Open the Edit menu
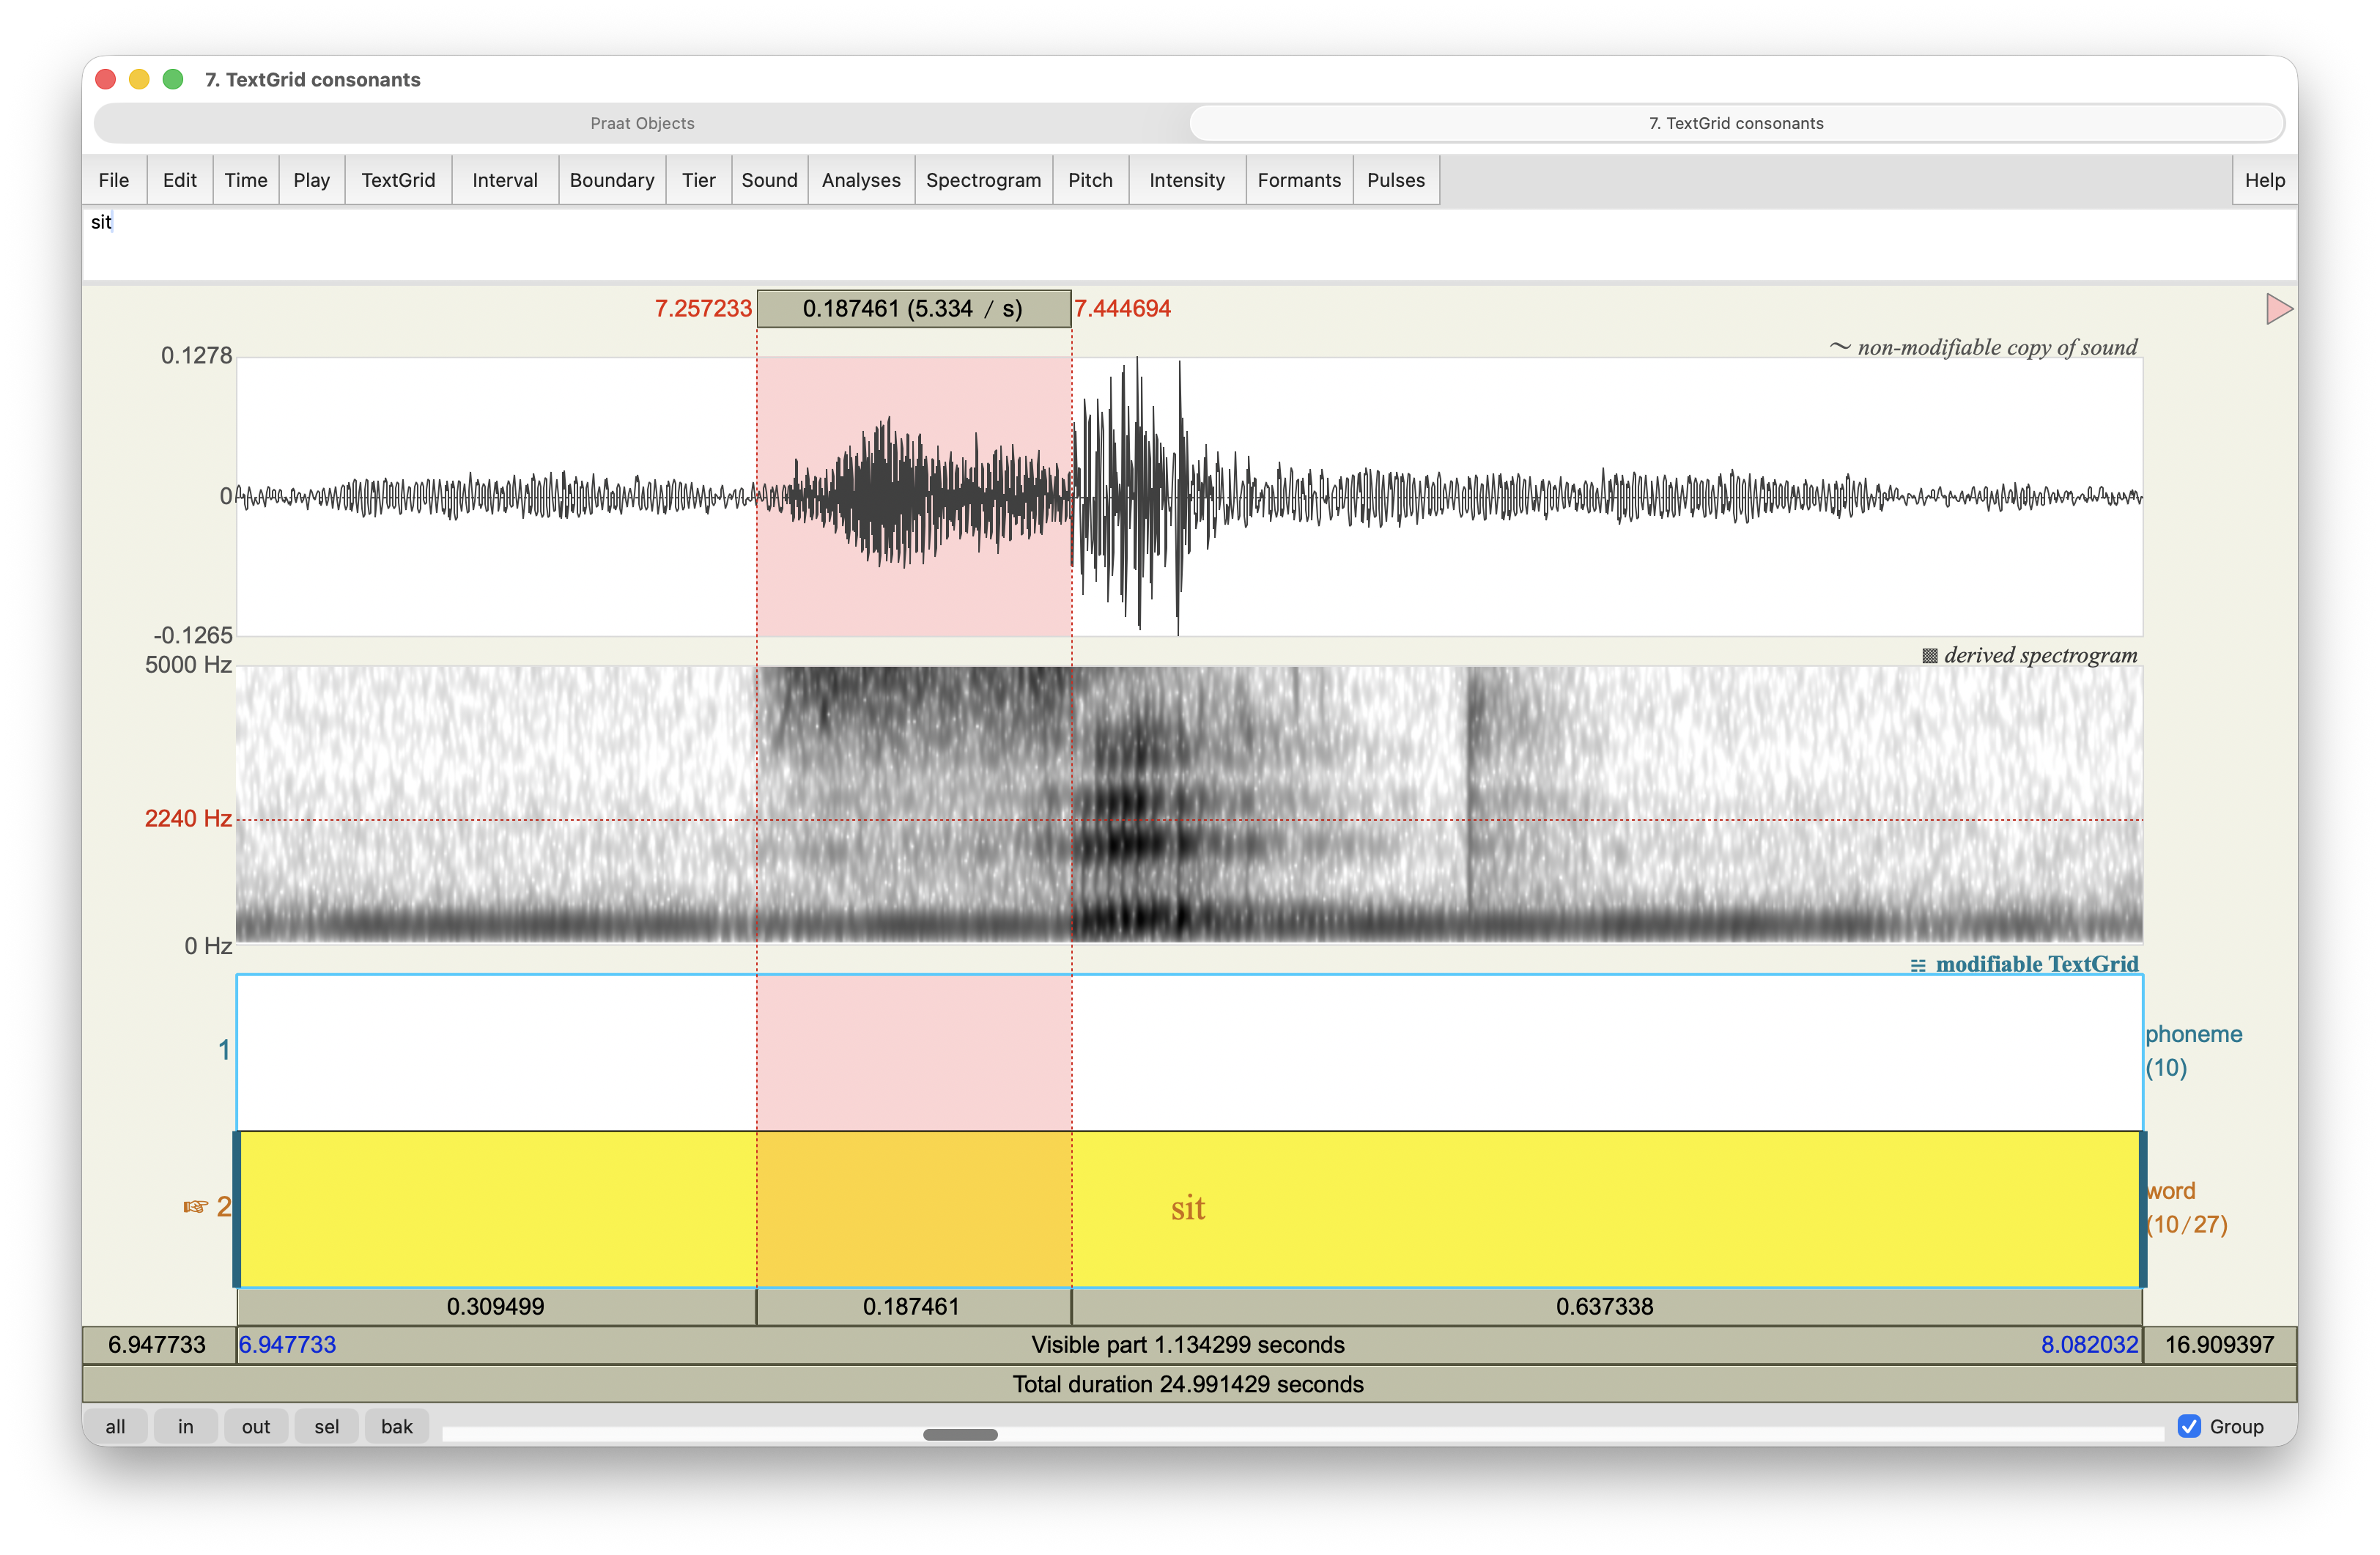The width and height of the screenshot is (2380, 1555). pos(180,180)
